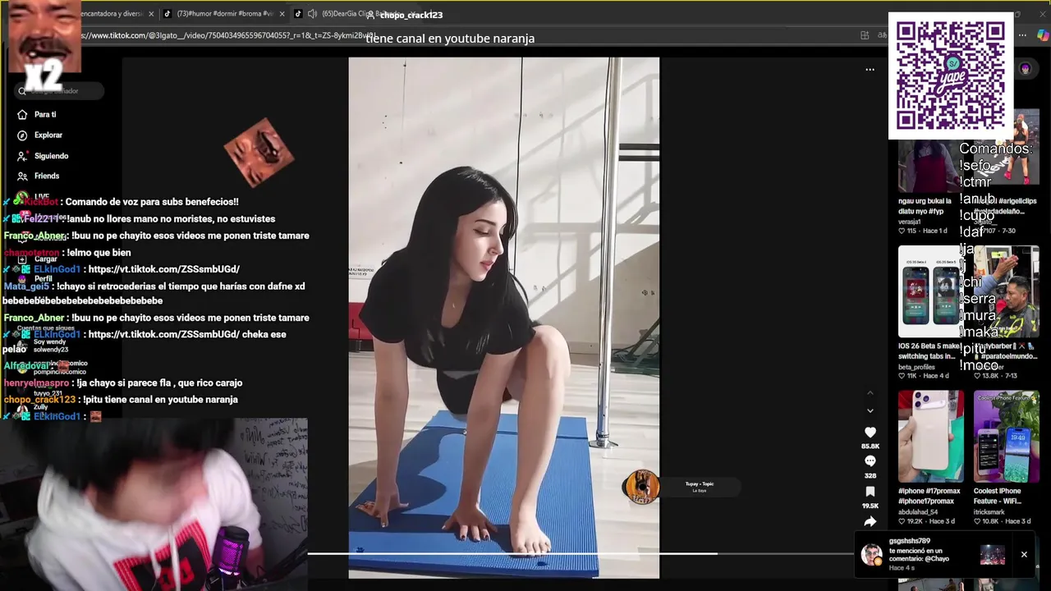Open the verasja1 author link
The width and height of the screenshot is (1051, 591).
(910, 222)
